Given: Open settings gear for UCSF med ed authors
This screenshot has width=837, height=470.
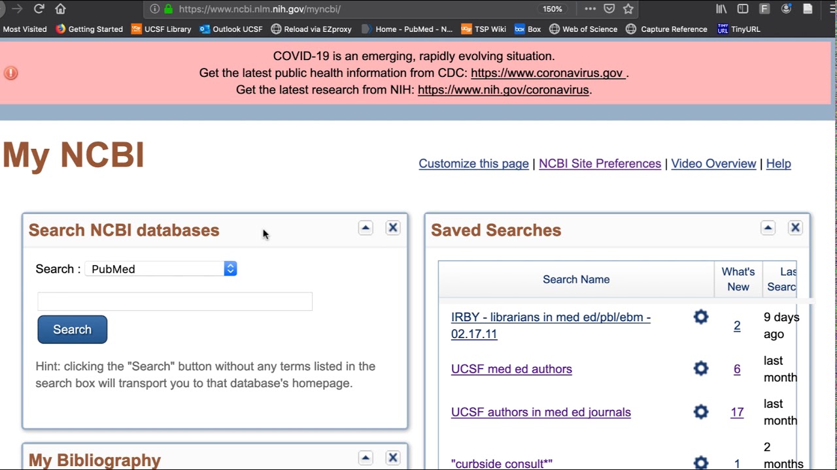Looking at the screenshot, I should tap(701, 369).
